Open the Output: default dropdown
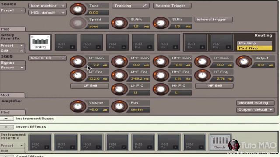280x157 pixels. (x=255, y=110)
